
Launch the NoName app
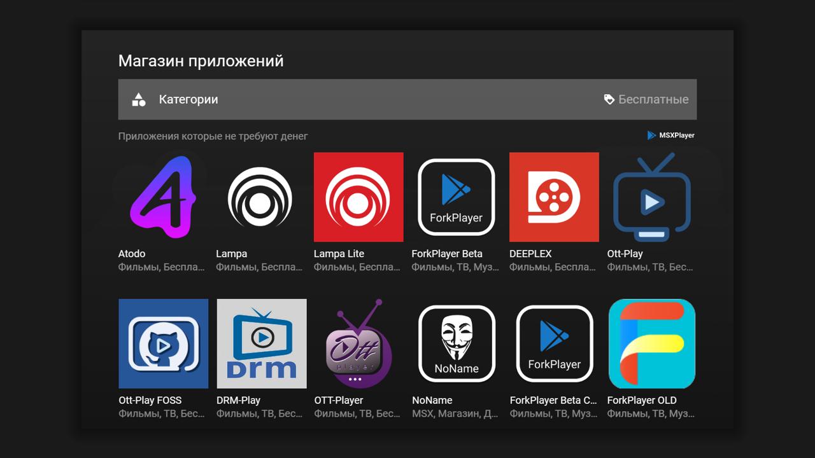pos(456,343)
